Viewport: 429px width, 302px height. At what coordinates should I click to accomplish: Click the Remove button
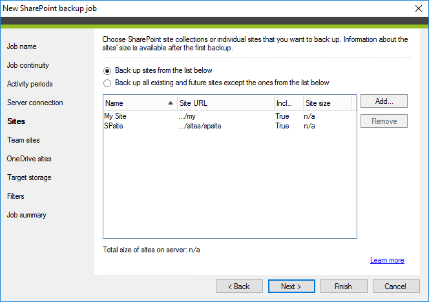[x=384, y=121]
